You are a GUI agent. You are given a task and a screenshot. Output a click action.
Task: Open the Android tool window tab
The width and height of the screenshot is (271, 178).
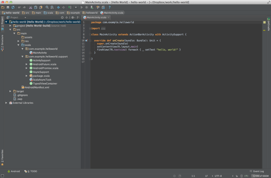coord(14,171)
